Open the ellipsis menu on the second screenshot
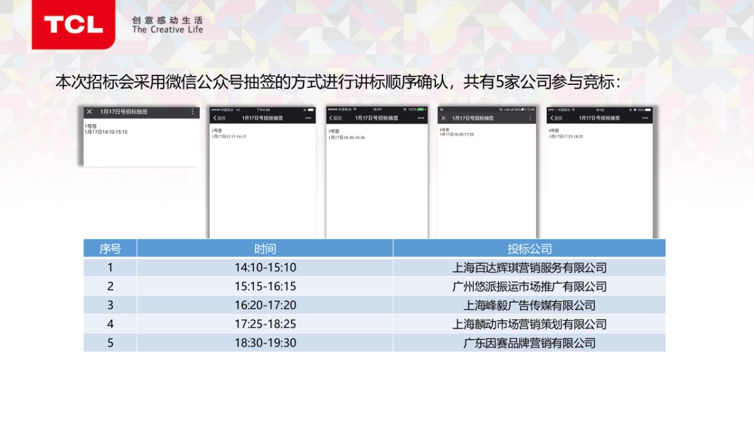The width and height of the screenshot is (754, 424). (309, 117)
